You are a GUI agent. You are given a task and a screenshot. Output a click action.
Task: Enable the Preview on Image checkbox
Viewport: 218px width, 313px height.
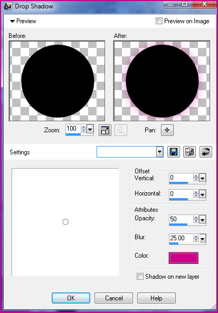coord(159,21)
